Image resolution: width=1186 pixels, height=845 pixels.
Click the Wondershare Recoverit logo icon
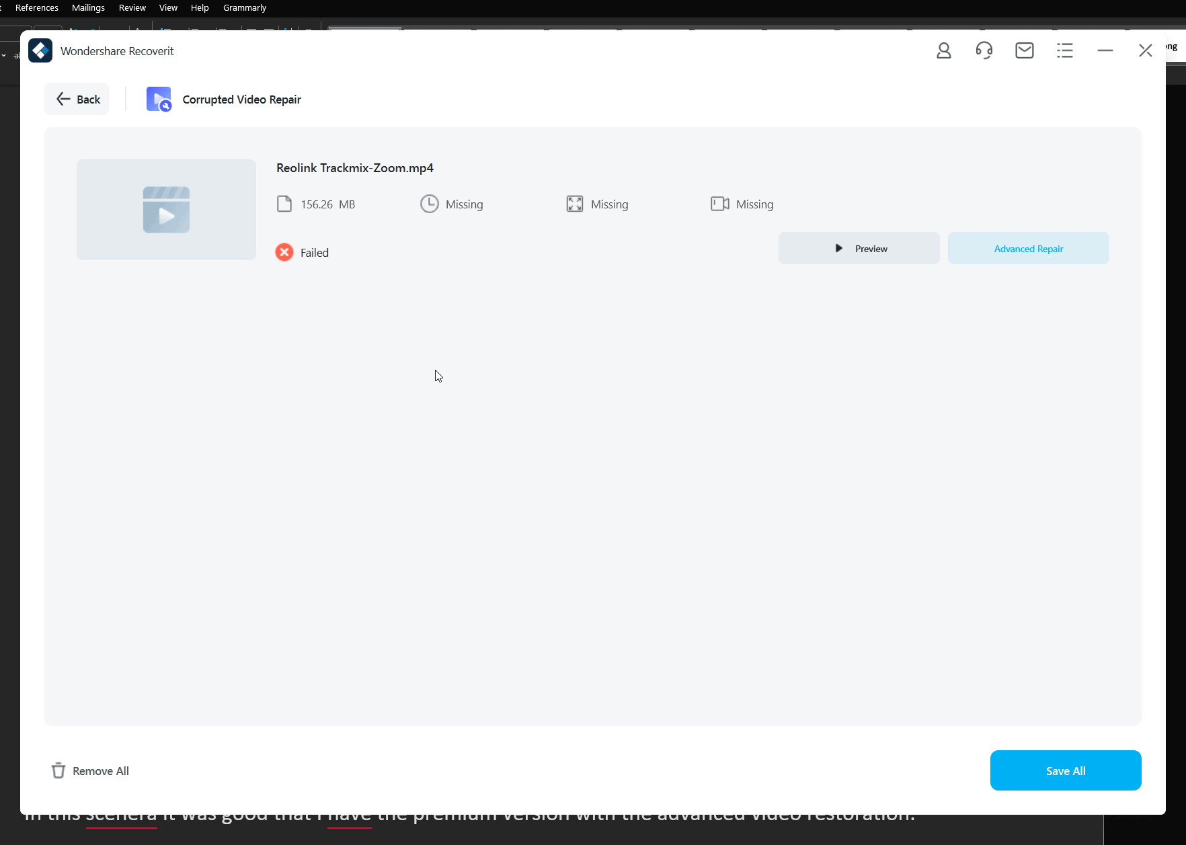click(x=40, y=51)
